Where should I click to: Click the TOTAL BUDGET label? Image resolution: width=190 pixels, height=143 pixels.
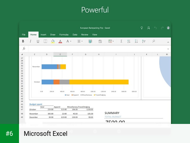pos(113,117)
